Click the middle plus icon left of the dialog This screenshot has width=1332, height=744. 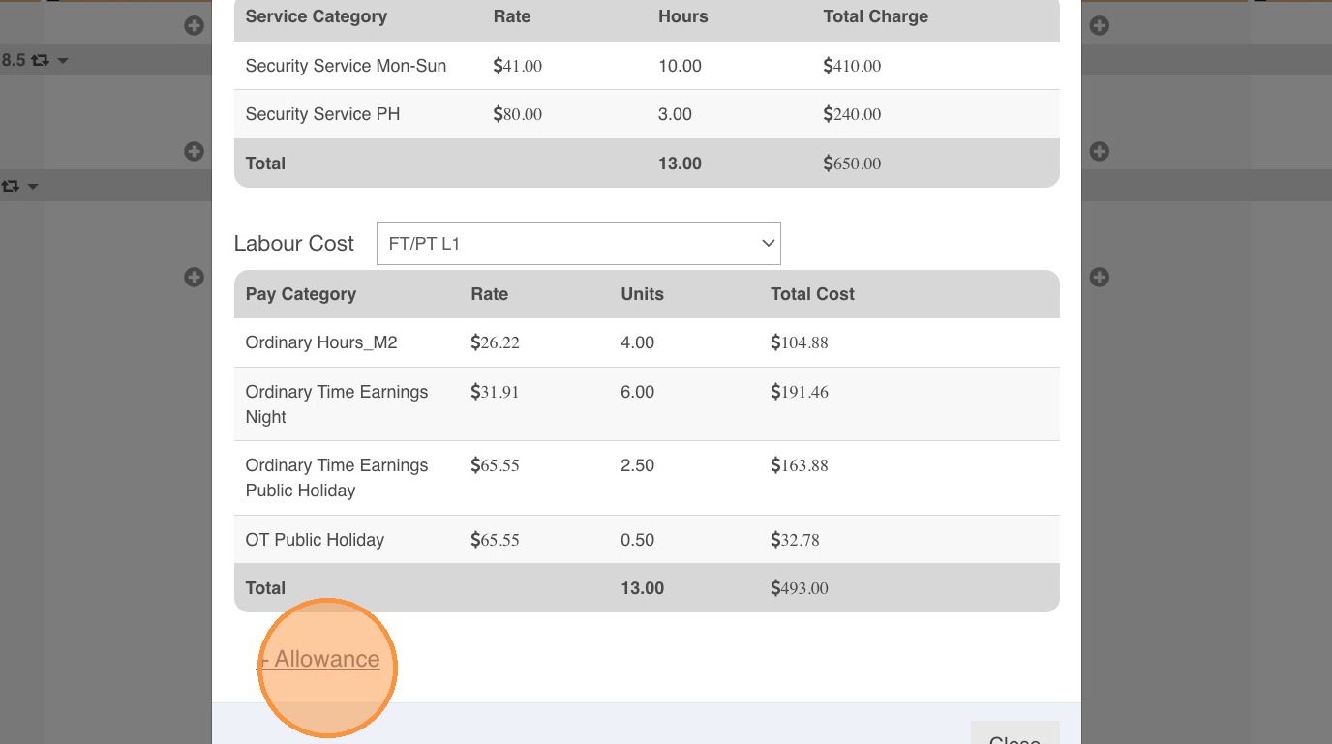194,151
